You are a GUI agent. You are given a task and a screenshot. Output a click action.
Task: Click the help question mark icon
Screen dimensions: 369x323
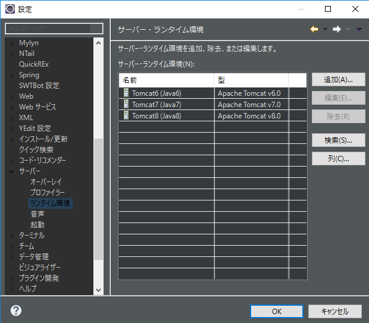(16, 311)
